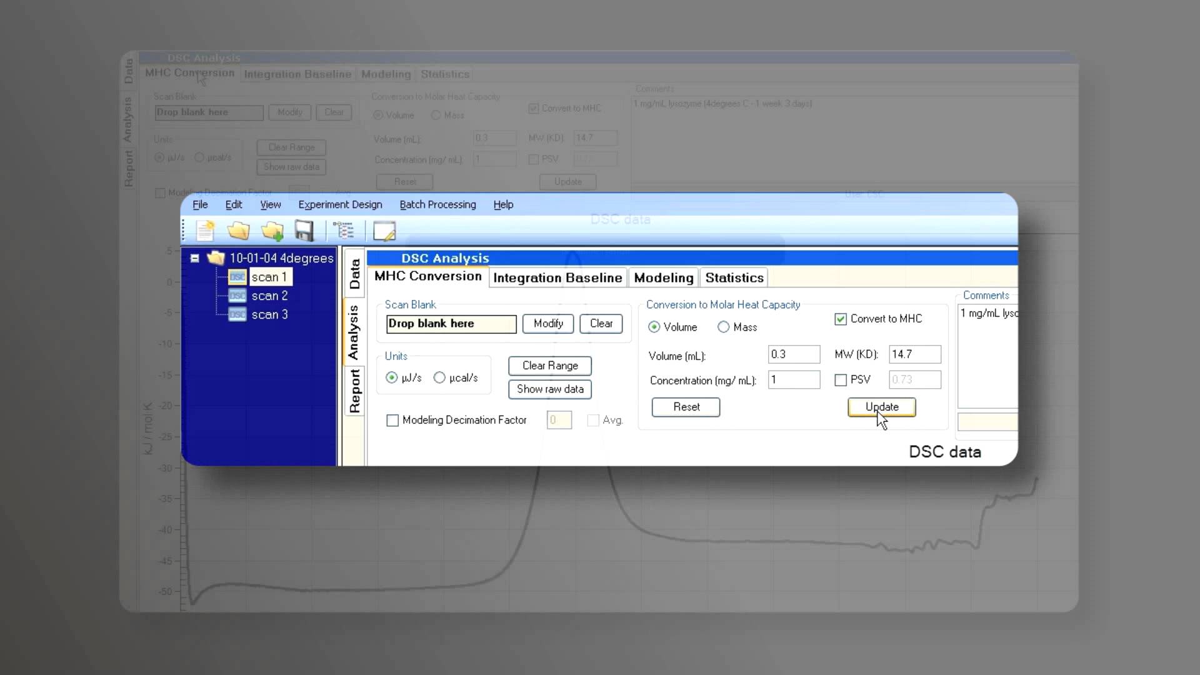Select the DSC icon beside scan 3
The height and width of the screenshot is (675, 1200).
pyautogui.click(x=237, y=314)
